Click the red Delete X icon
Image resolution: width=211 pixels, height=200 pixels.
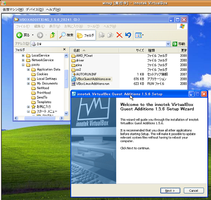click(x=119, y=35)
